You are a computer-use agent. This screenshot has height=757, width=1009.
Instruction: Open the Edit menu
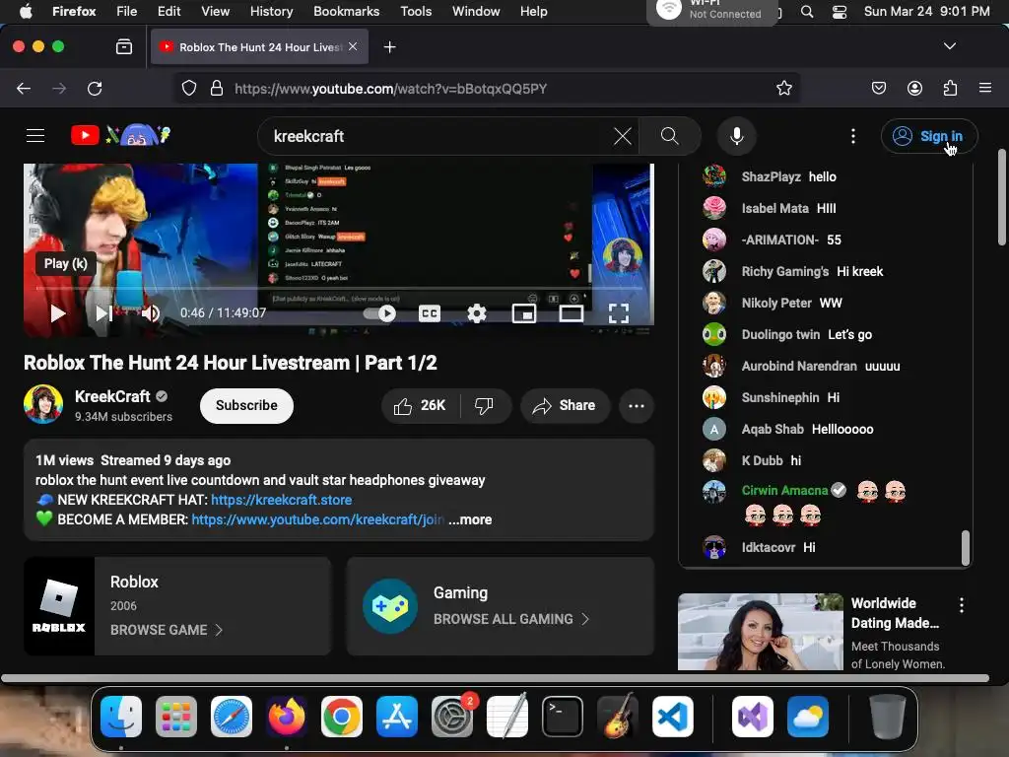click(x=168, y=11)
